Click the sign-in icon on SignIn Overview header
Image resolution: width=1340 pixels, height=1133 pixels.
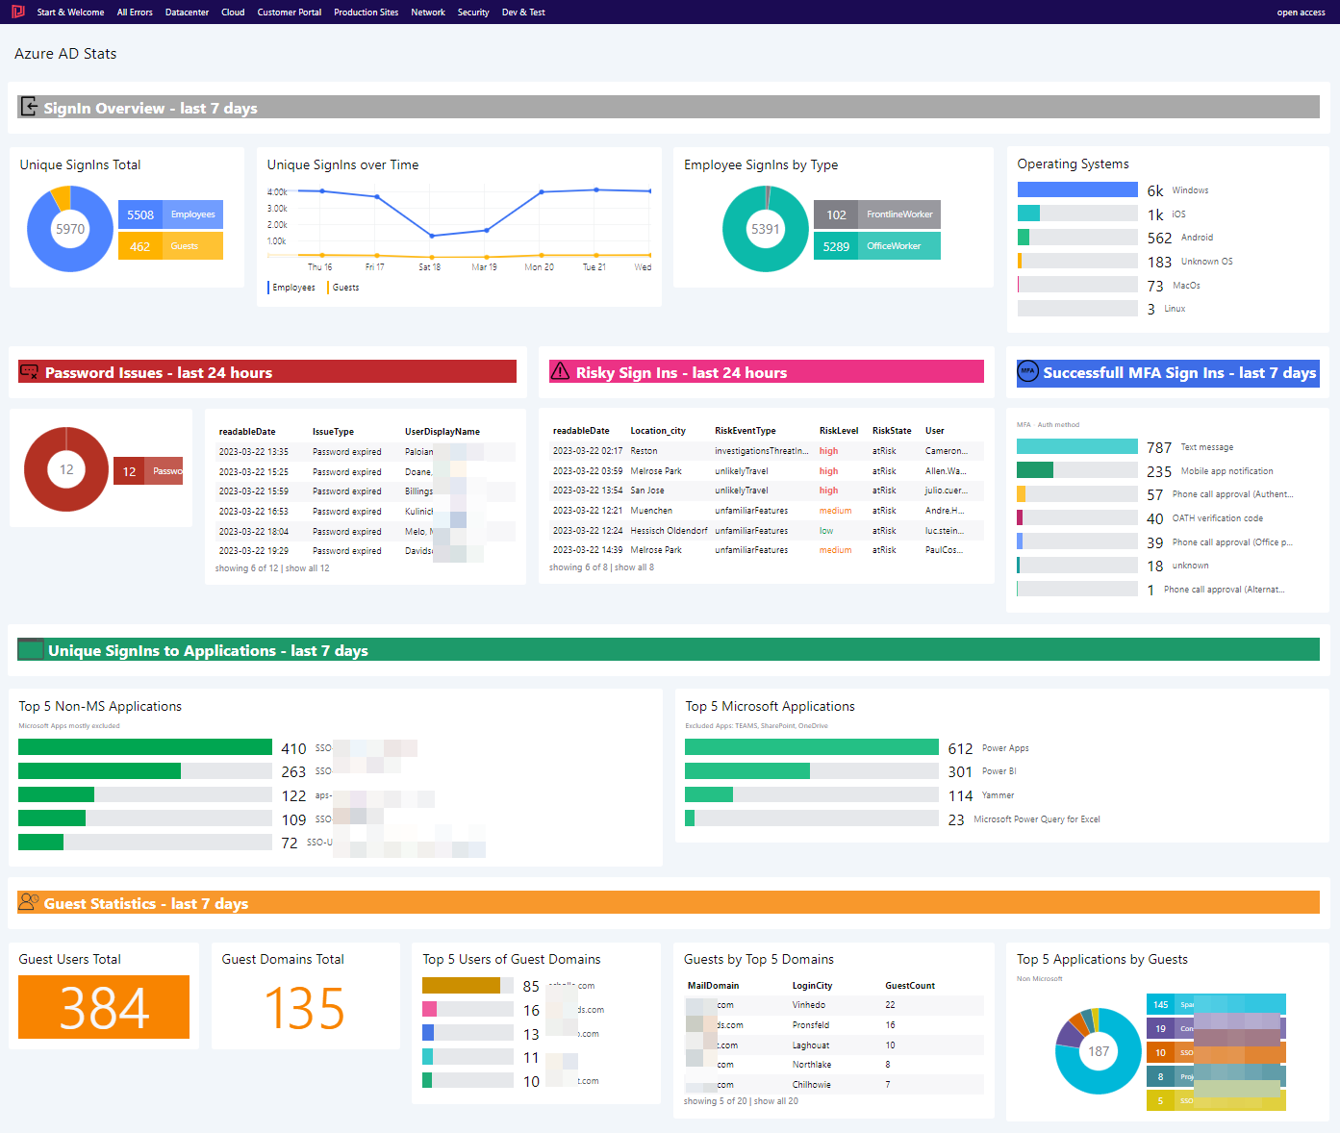point(28,108)
